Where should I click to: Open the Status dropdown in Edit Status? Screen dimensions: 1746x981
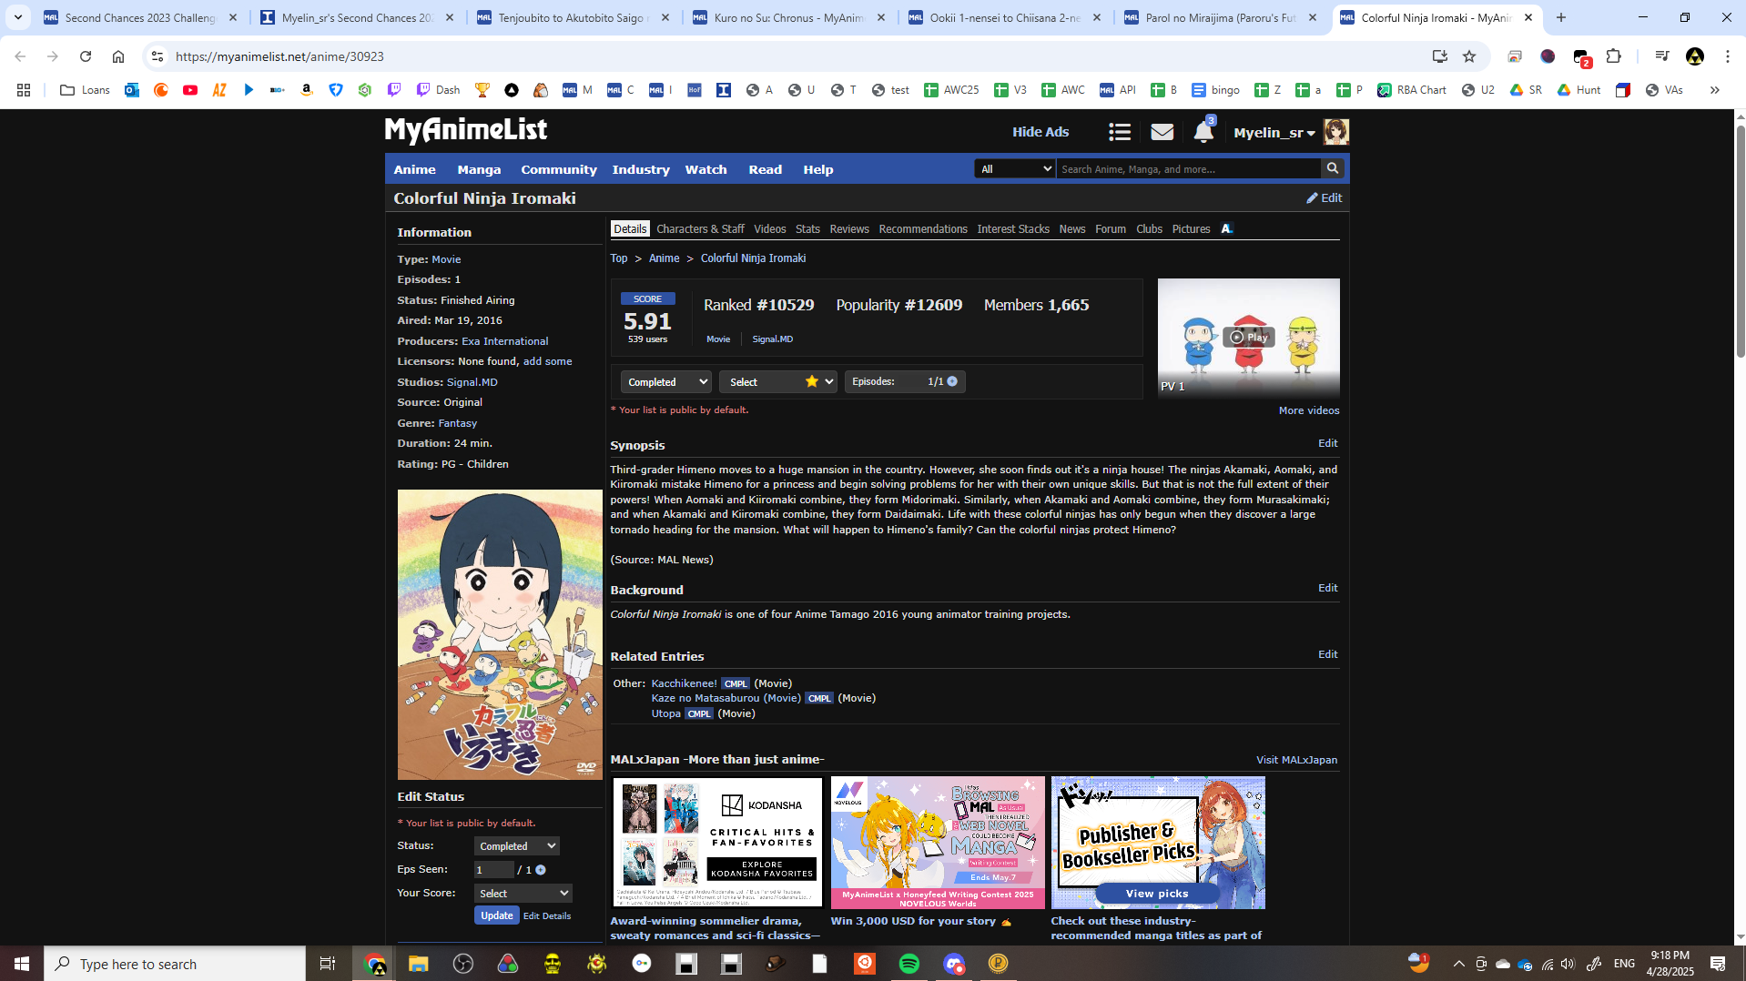517,846
